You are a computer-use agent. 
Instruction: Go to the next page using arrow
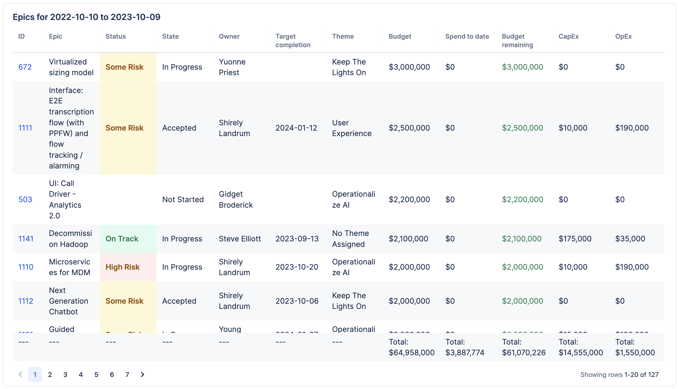(x=142, y=374)
